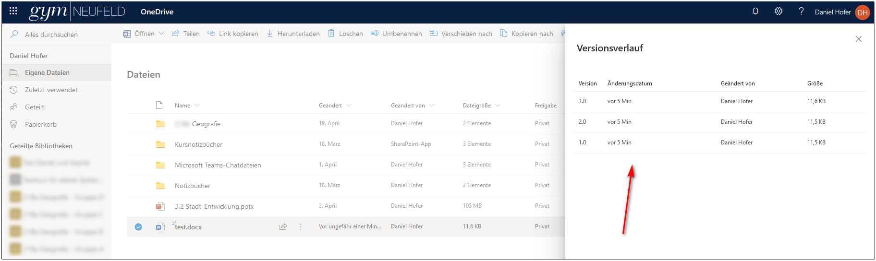Open the Kursnotizbücher folder

coord(198,144)
